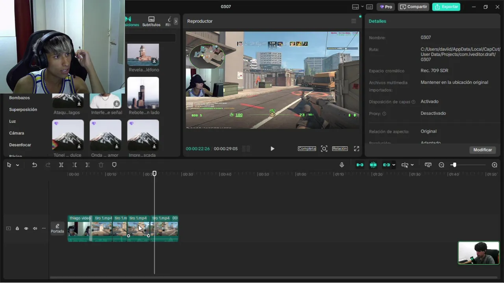The height and width of the screenshot is (283, 504).
Task: Toggle the preview zoom-to-fit focus icon
Action: 324,149
